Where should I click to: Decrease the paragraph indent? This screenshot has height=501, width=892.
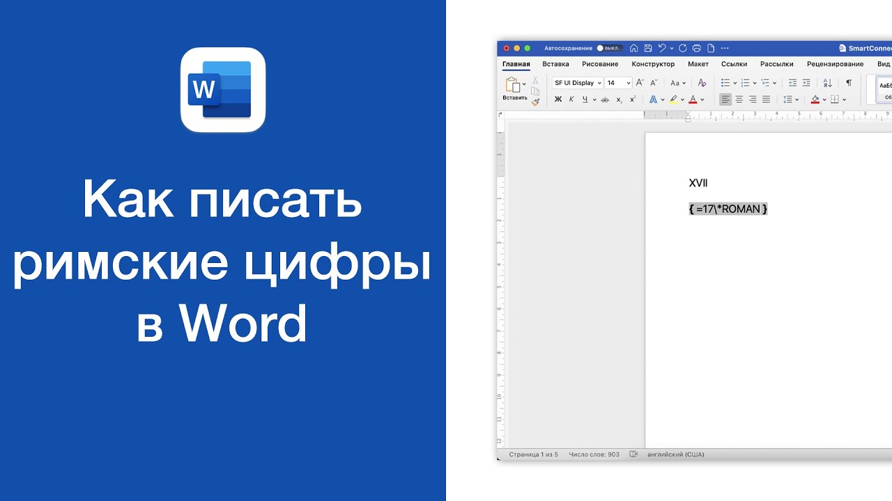coord(792,83)
